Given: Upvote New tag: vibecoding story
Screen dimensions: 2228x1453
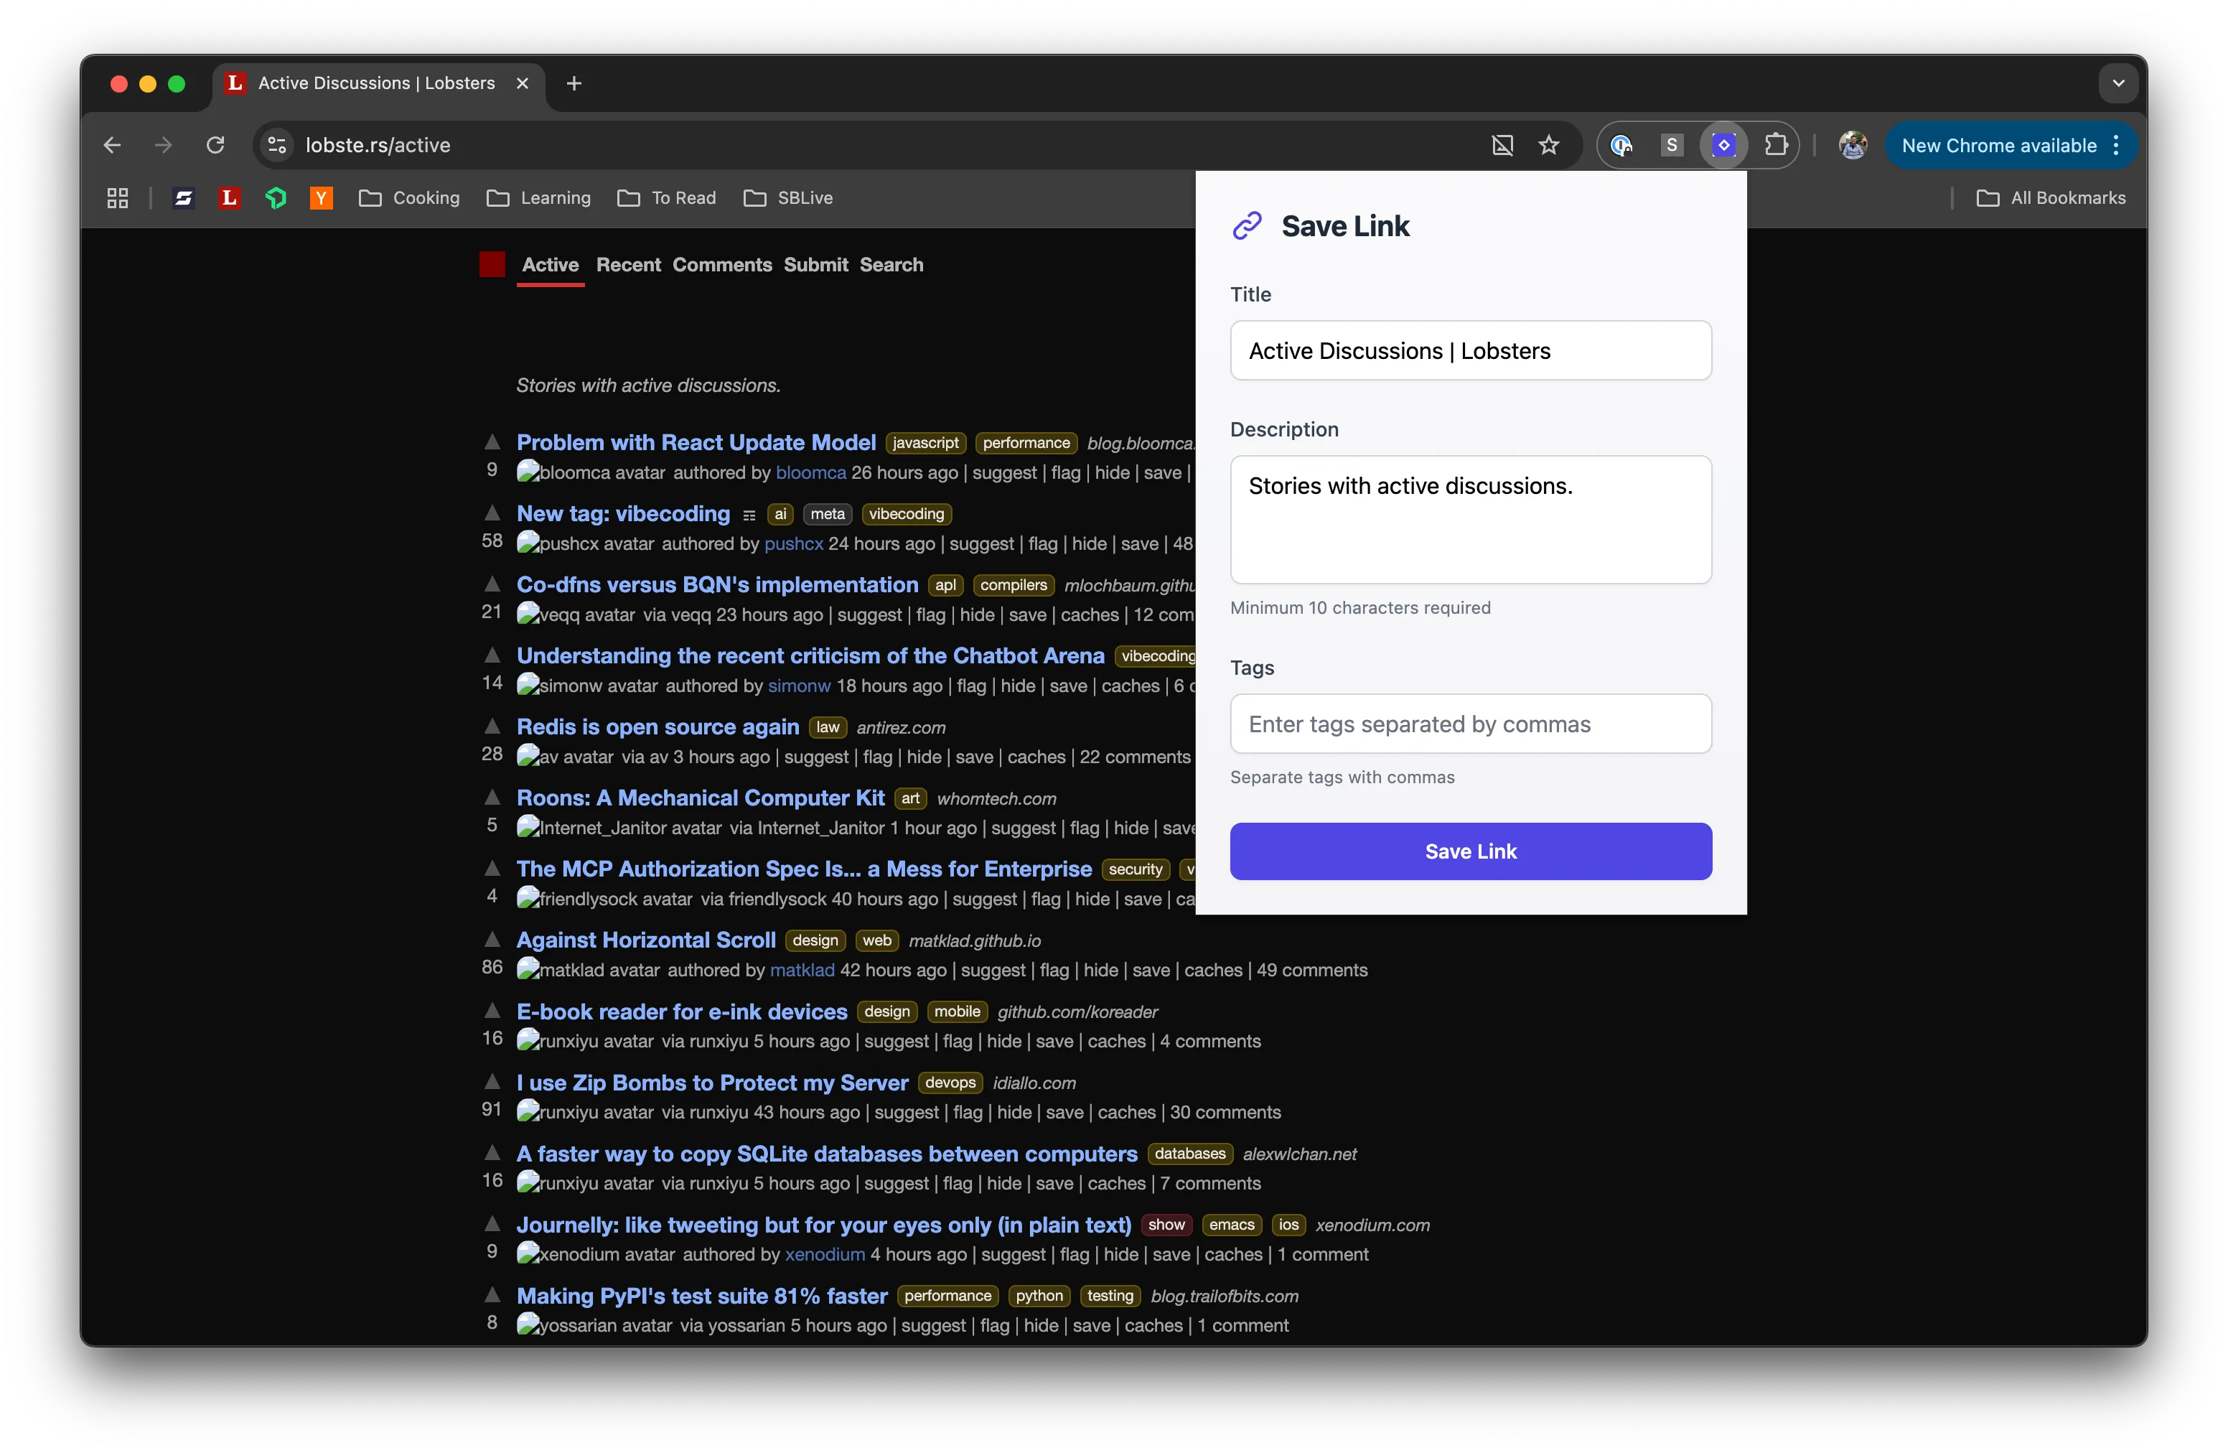Looking at the screenshot, I should (492, 512).
